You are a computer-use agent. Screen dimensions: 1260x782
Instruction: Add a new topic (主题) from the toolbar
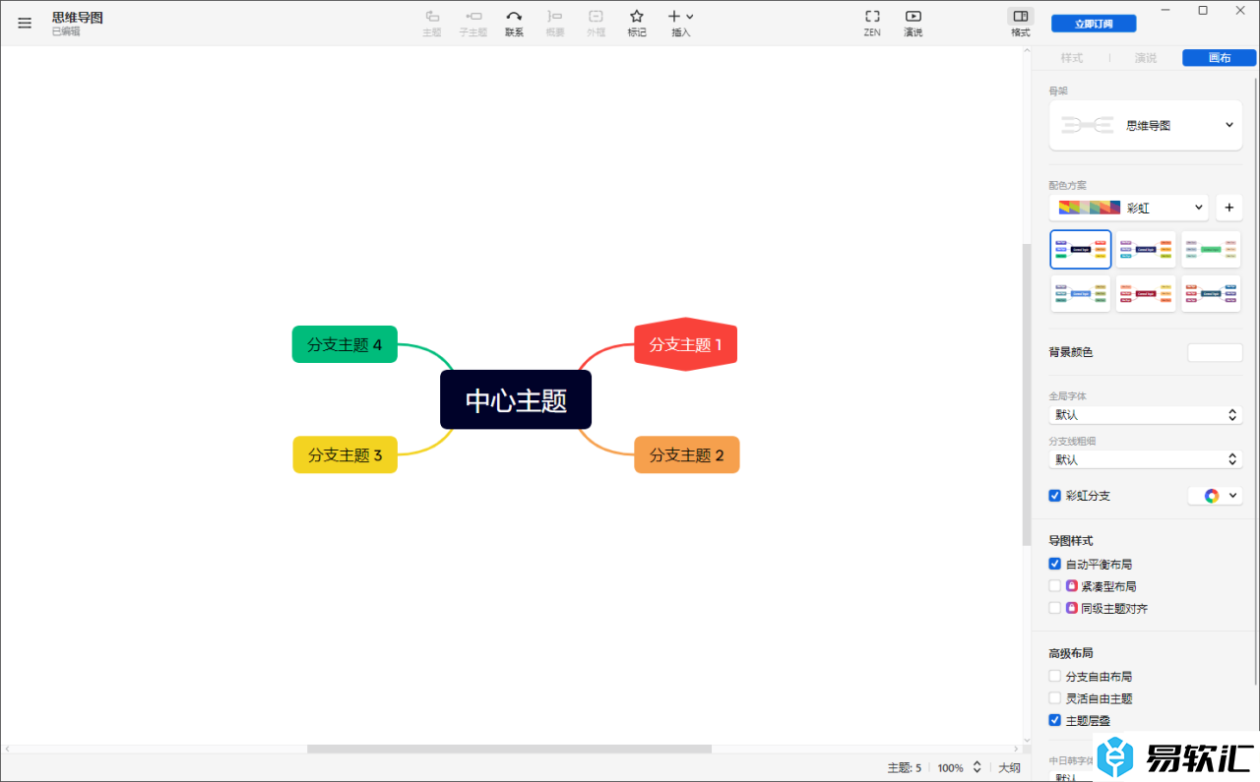tap(431, 23)
